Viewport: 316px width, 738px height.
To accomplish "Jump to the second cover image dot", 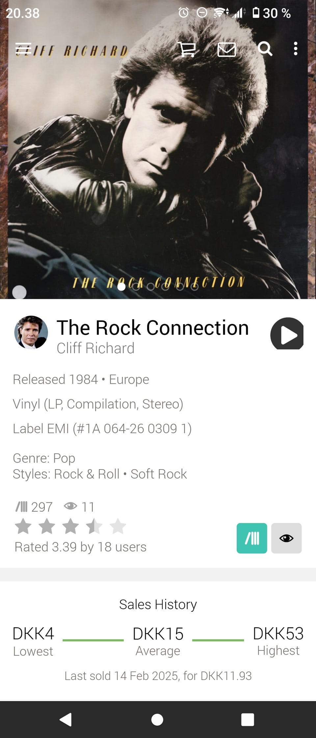I will [x=136, y=287].
